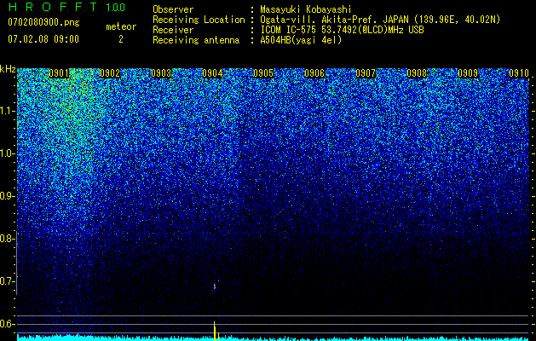Click the HROFFT title text
The width and height of the screenshot is (536, 341).
(53, 7)
